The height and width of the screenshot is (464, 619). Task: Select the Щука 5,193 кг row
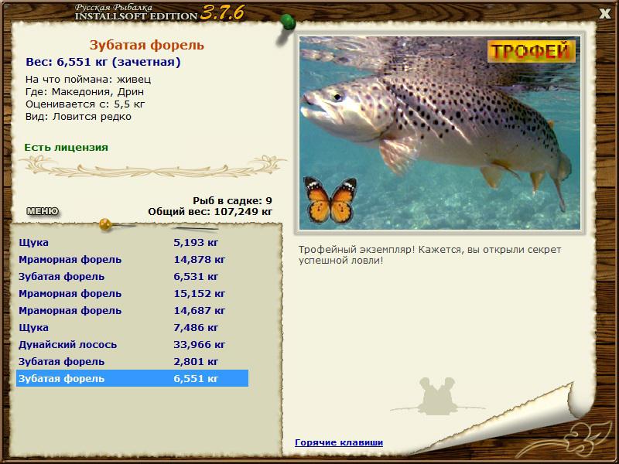pos(132,243)
